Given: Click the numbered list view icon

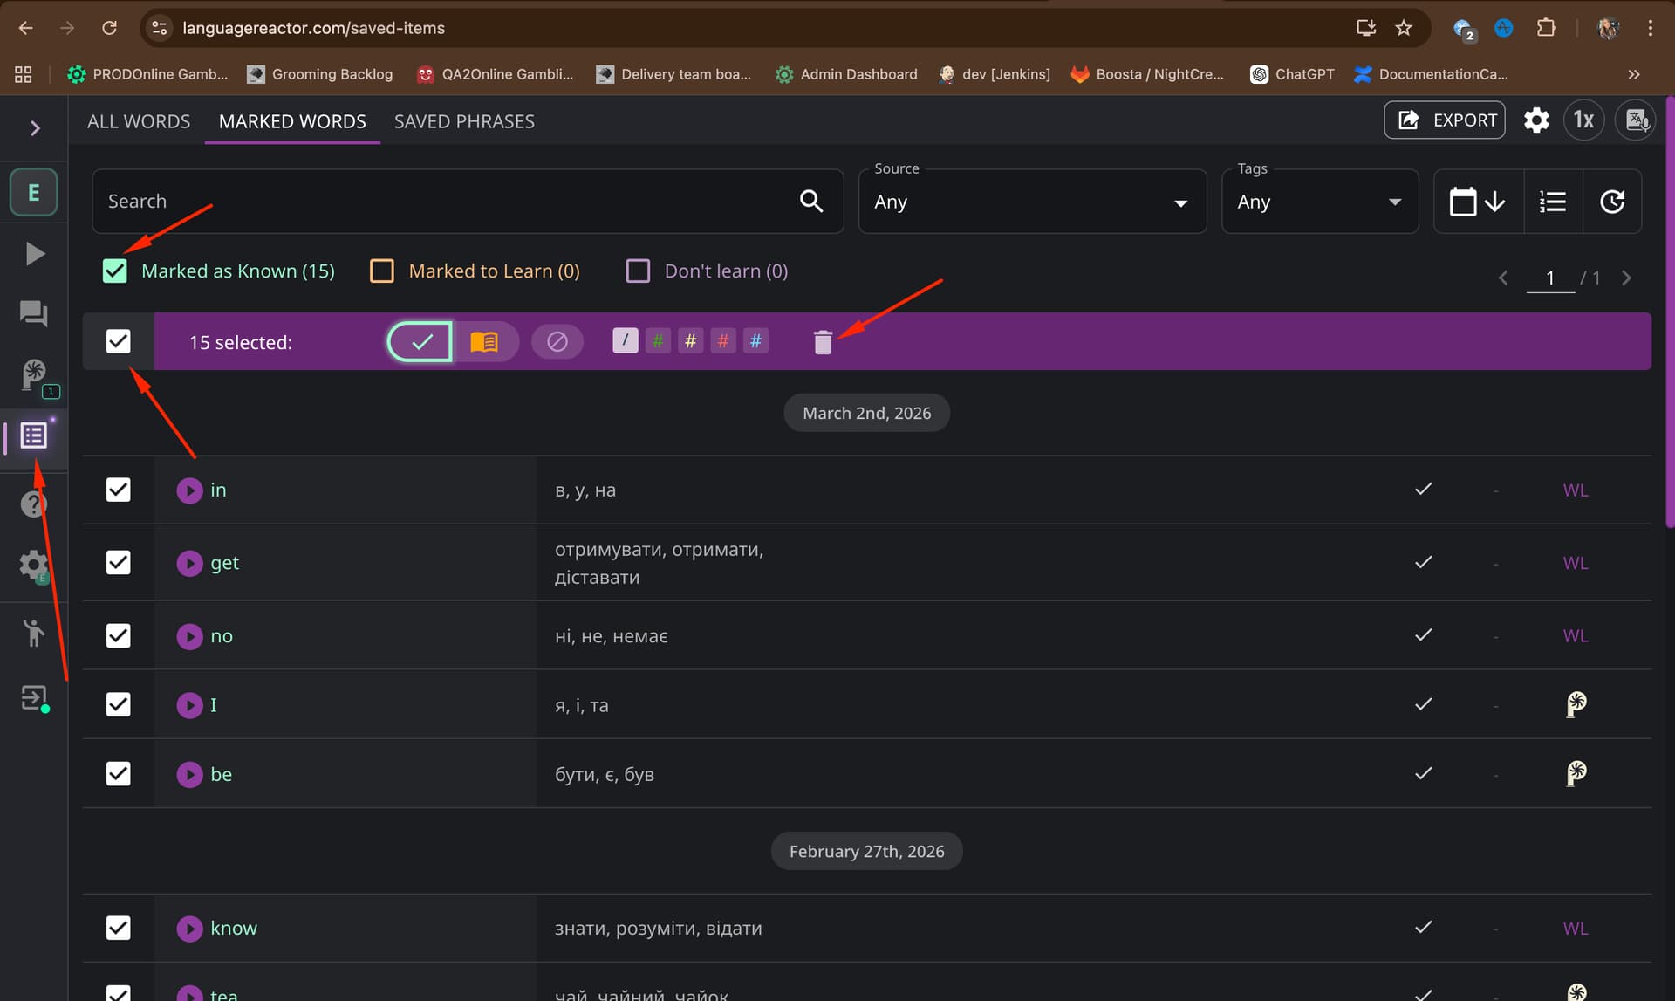Looking at the screenshot, I should tap(1553, 202).
